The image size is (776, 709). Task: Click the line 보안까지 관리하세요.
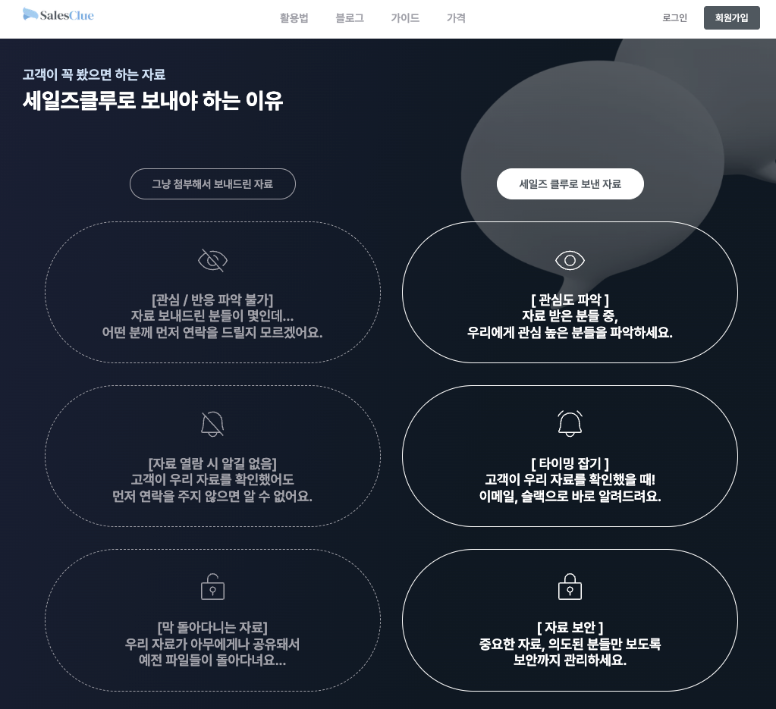[x=570, y=660]
